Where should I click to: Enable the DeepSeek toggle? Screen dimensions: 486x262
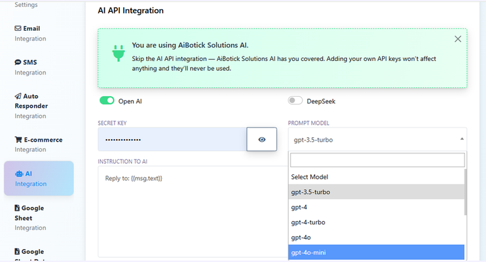(295, 100)
